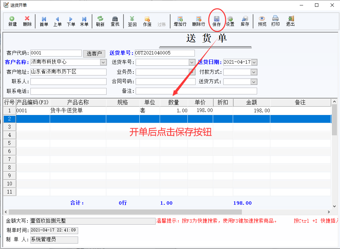
Task: Click the horizontal scrollbar left arrow
Action: [6, 212]
